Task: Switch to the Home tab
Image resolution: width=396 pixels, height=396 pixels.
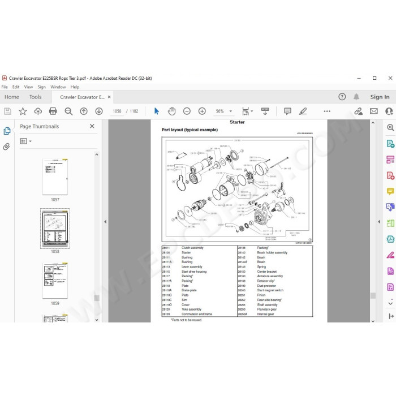Action: tap(12, 97)
